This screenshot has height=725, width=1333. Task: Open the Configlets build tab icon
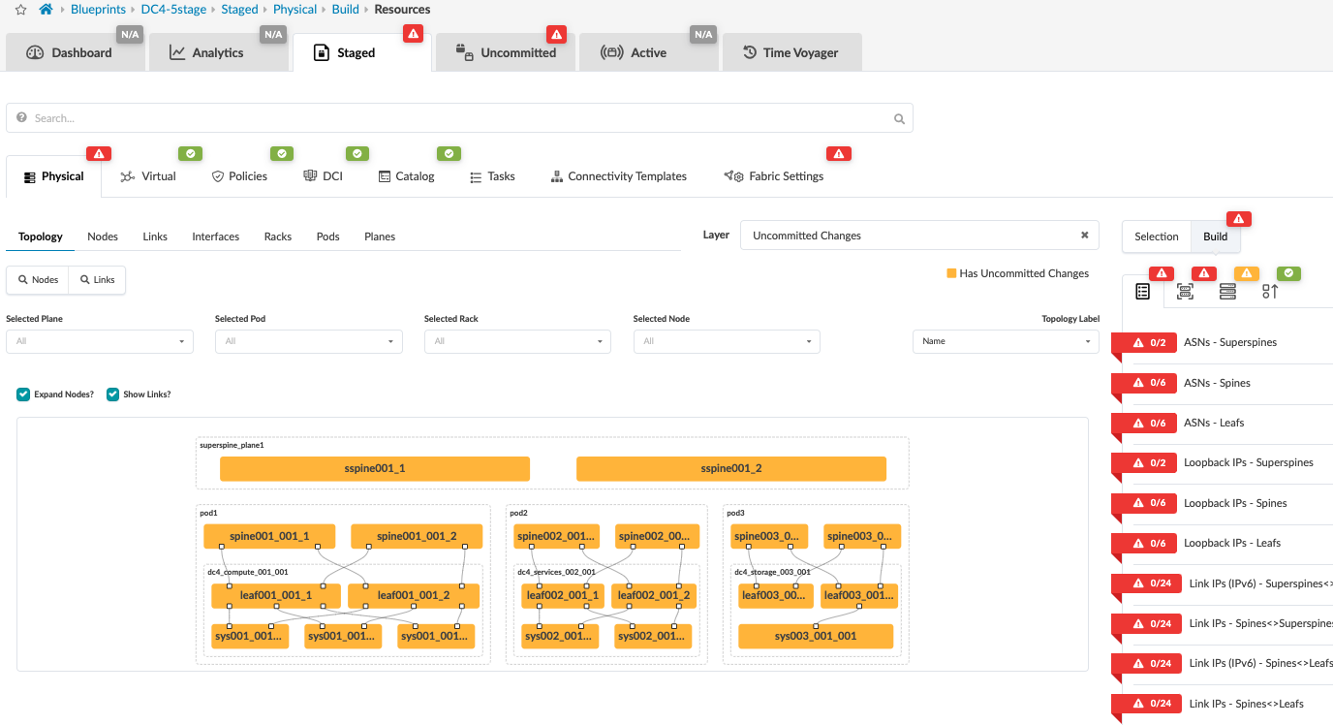pyautogui.click(x=1270, y=291)
